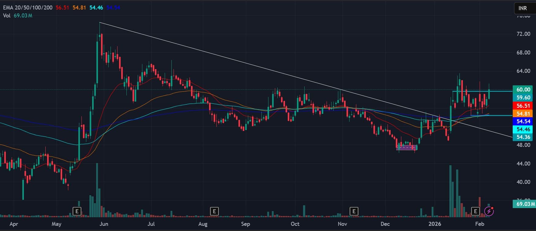This screenshot has width=536, height=231.
Task: Click the 40.00 price scale value
Action: pyautogui.click(x=523, y=182)
